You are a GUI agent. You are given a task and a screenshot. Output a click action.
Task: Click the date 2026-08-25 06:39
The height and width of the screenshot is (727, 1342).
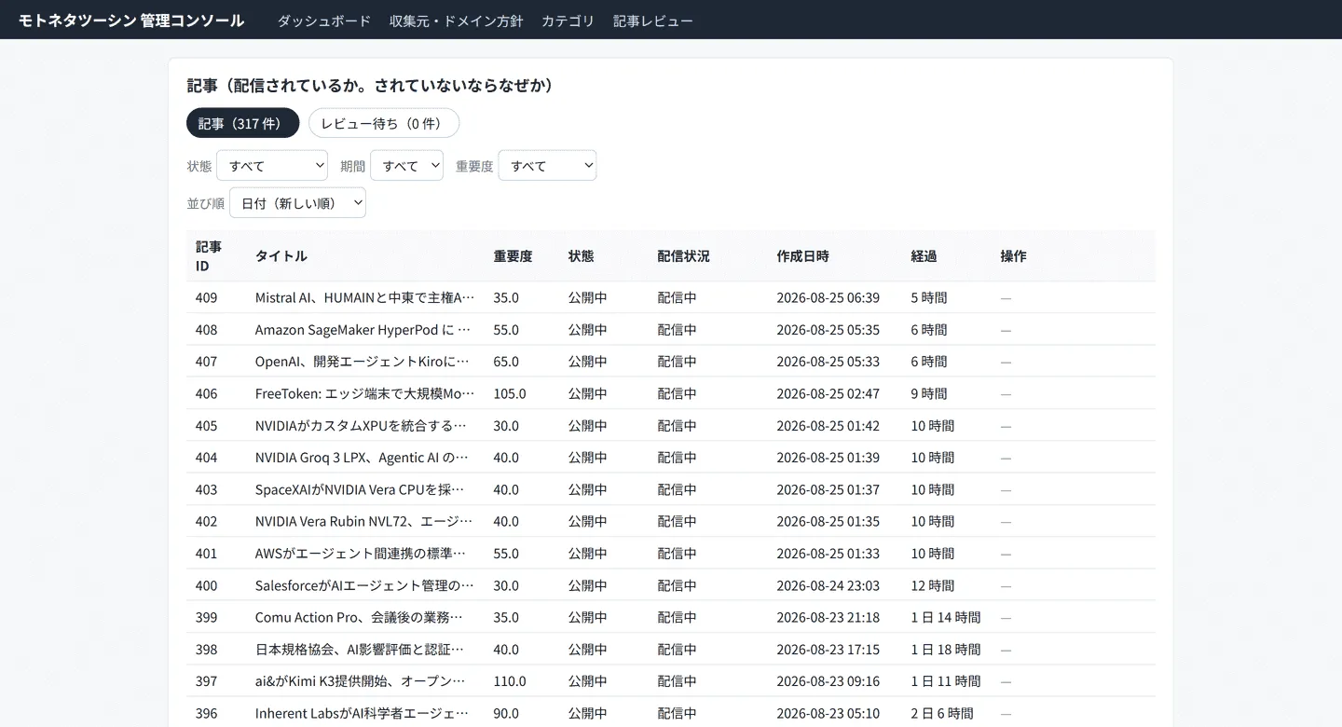point(828,298)
